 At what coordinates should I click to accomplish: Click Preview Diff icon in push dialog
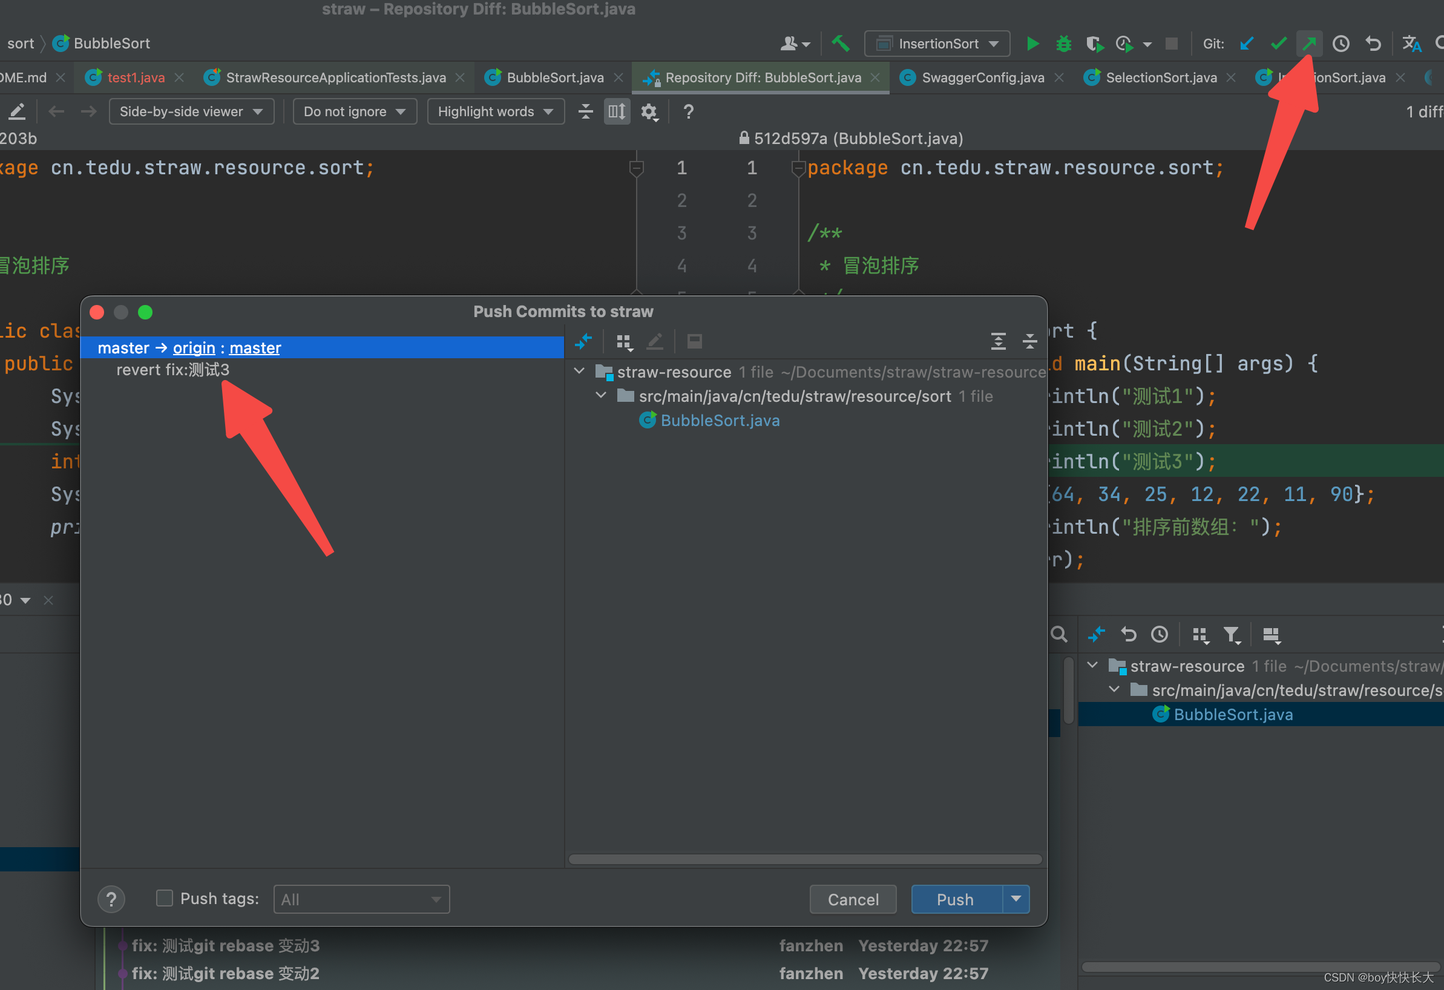coord(694,341)
